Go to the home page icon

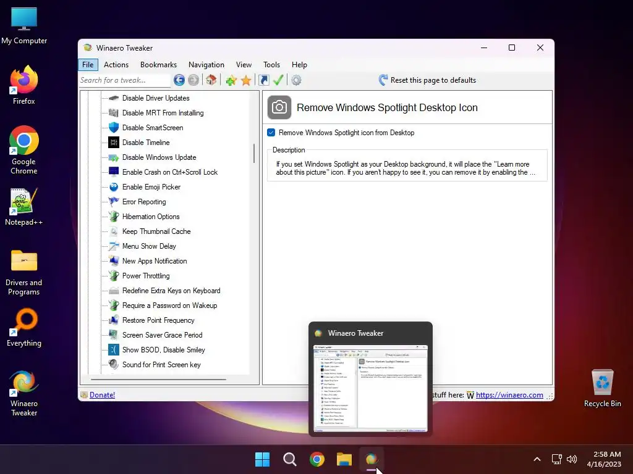211,80
